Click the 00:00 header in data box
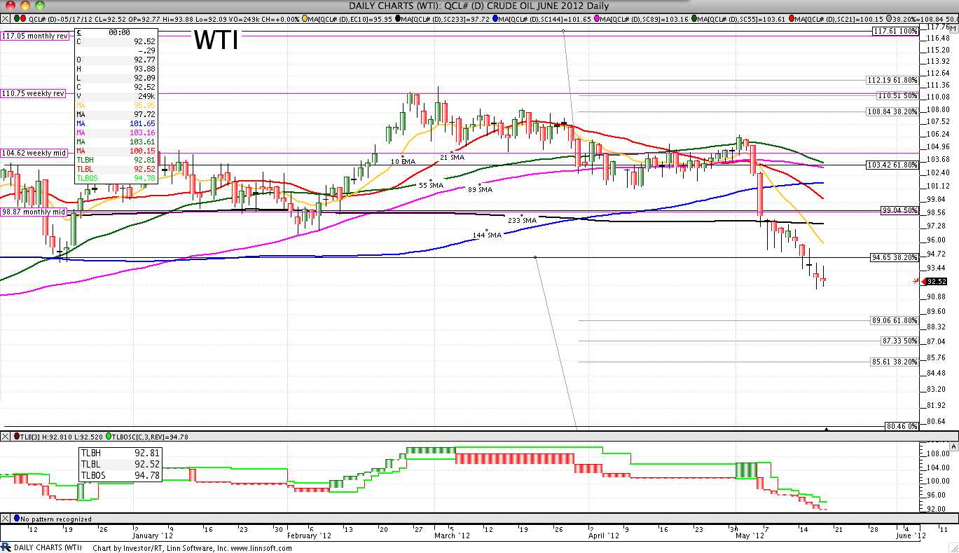The image size is (959, 553). (119, 32)
